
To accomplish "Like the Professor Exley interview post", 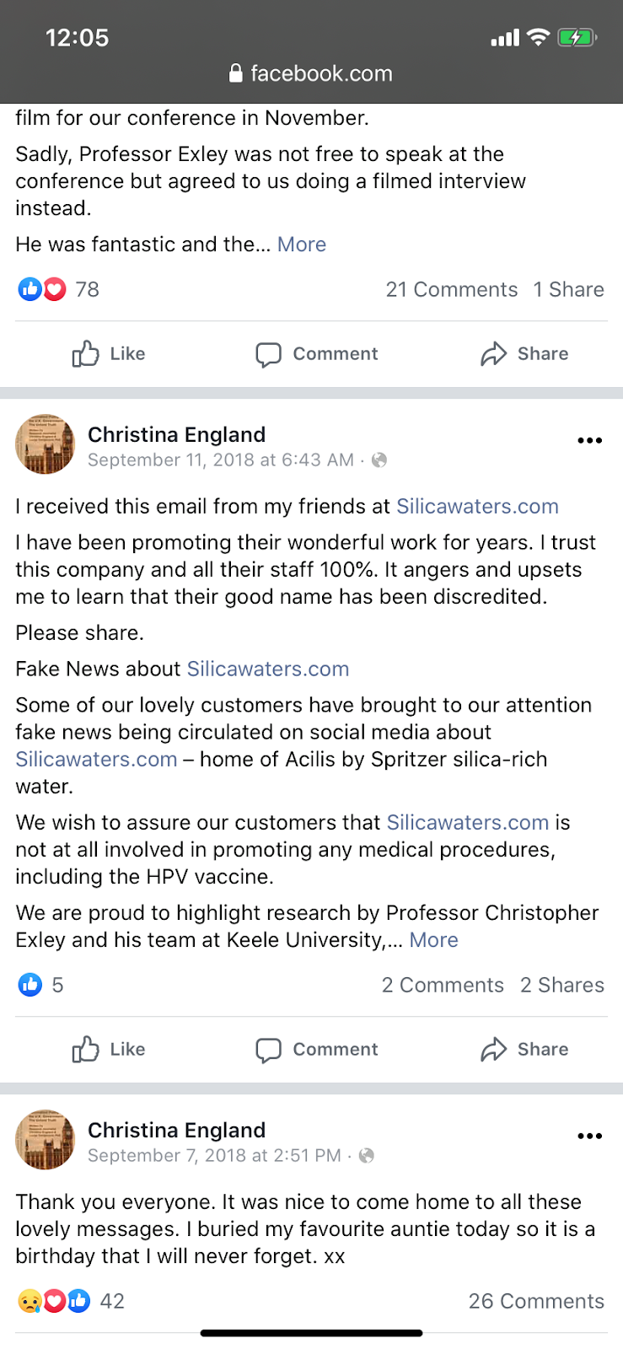I will [x=108, y=354].
